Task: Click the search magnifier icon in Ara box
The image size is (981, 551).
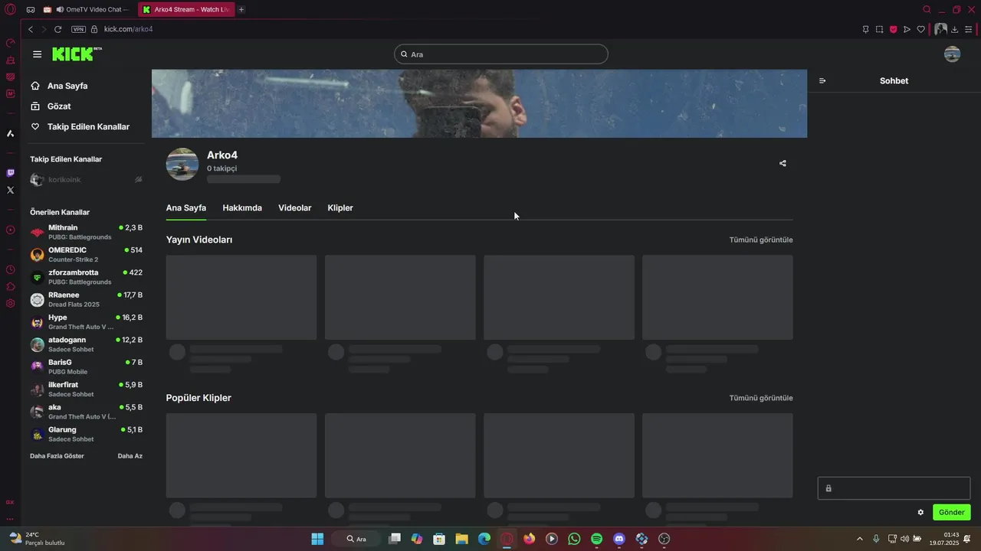Action: (x=404, y=54)
